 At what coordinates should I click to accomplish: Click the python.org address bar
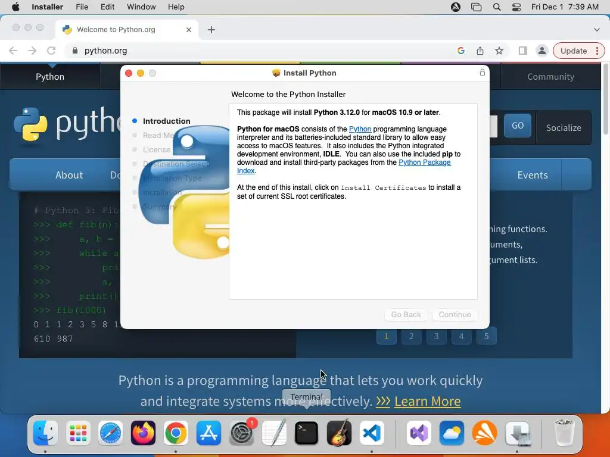pos(261,51)
